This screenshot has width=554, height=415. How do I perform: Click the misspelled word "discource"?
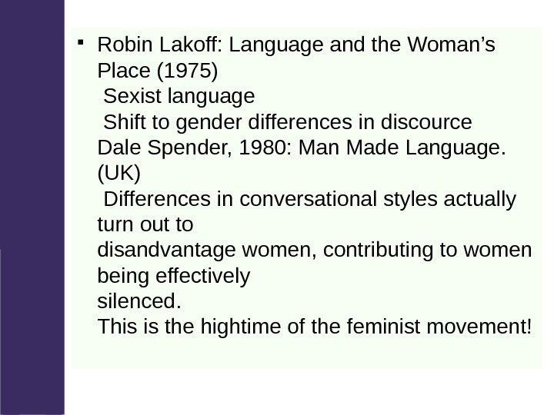click(x=435, y=123)
